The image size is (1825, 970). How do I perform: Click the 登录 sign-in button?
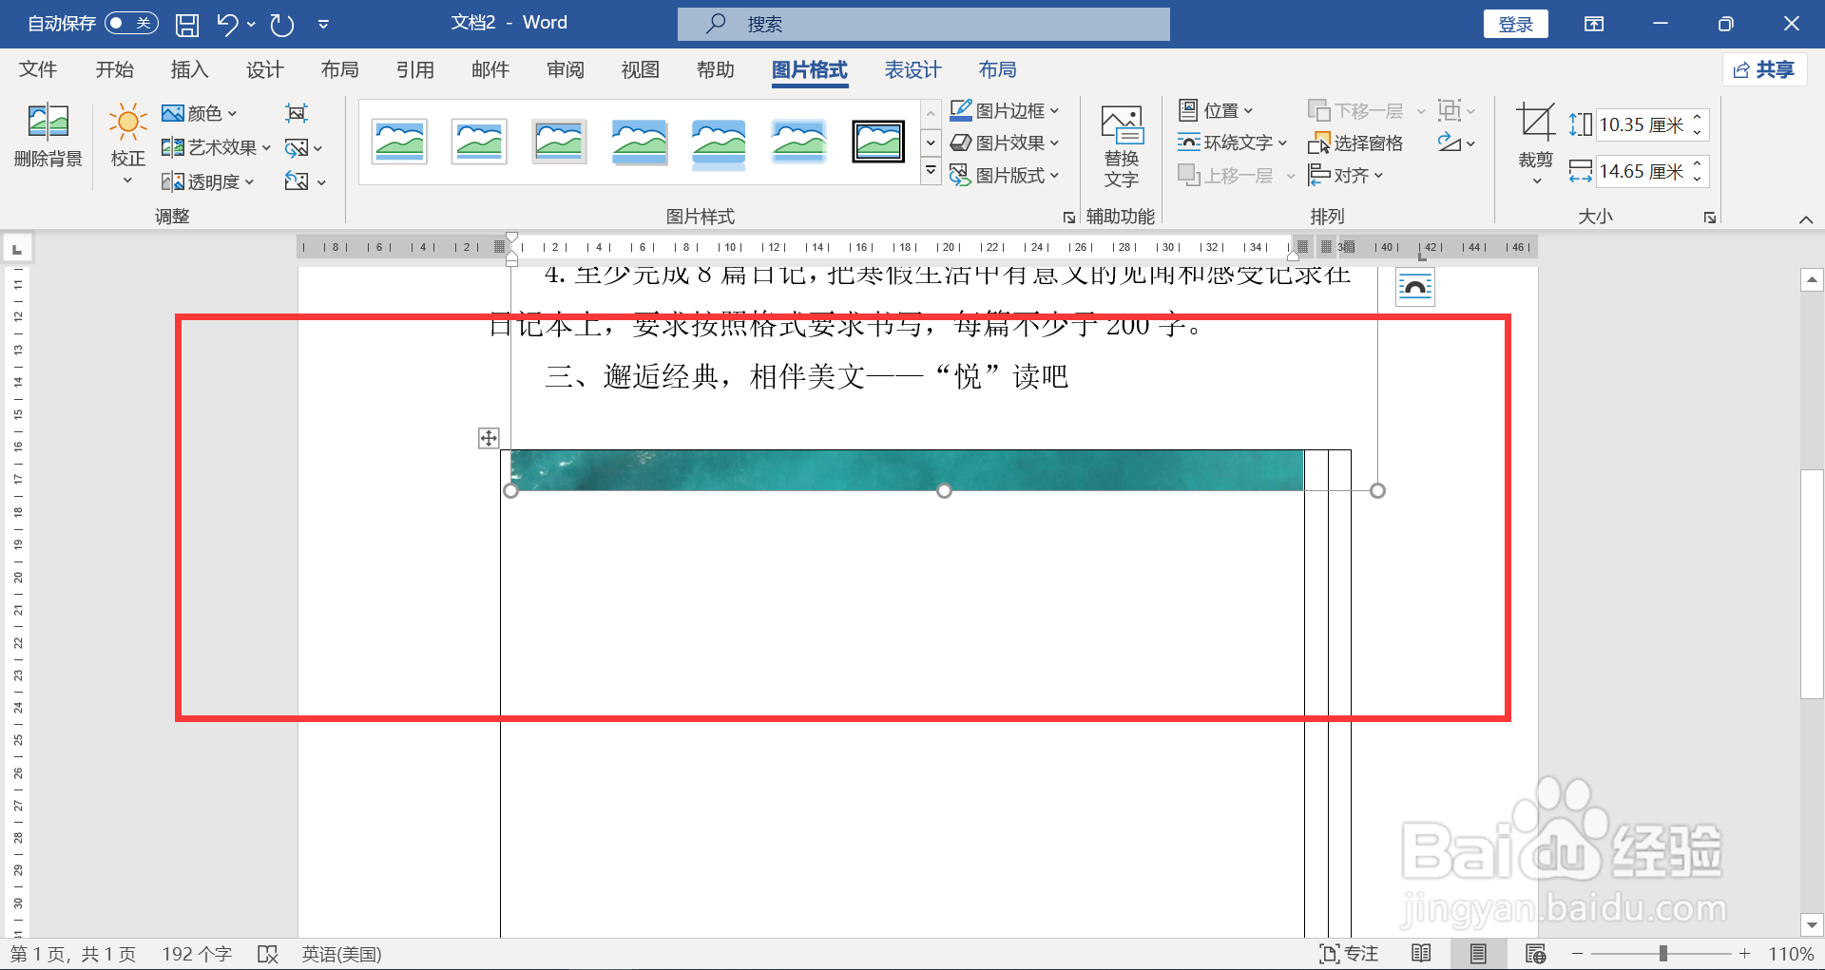(1515, 23)
